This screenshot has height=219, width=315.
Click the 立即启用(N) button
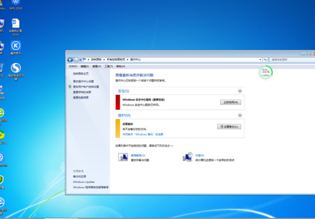[x=231, y=102]
